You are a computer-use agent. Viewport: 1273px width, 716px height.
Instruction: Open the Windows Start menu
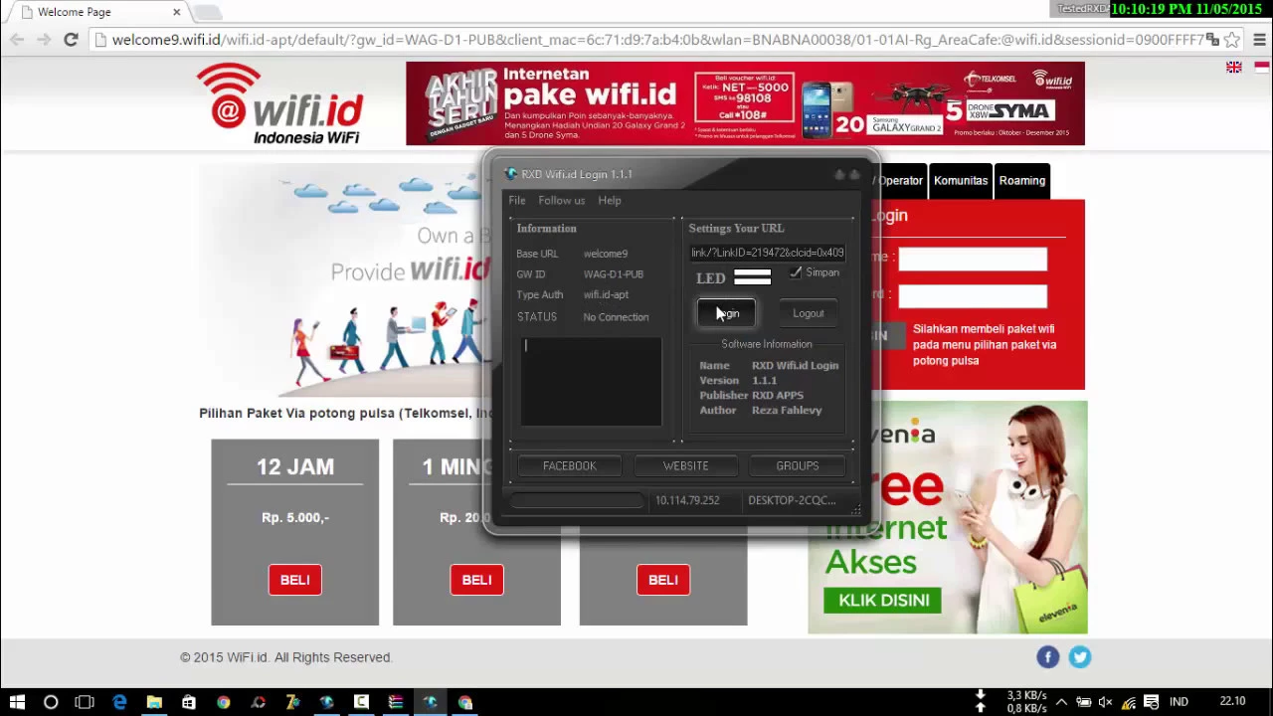click(x=17, y=702)
